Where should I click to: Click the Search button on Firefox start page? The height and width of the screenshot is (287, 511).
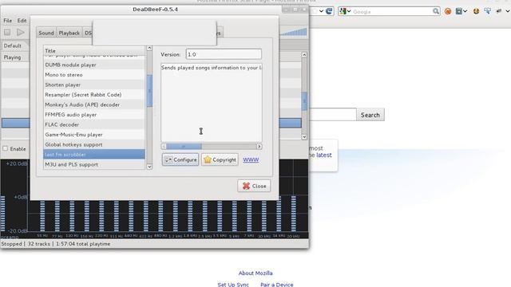coord(370,115)
